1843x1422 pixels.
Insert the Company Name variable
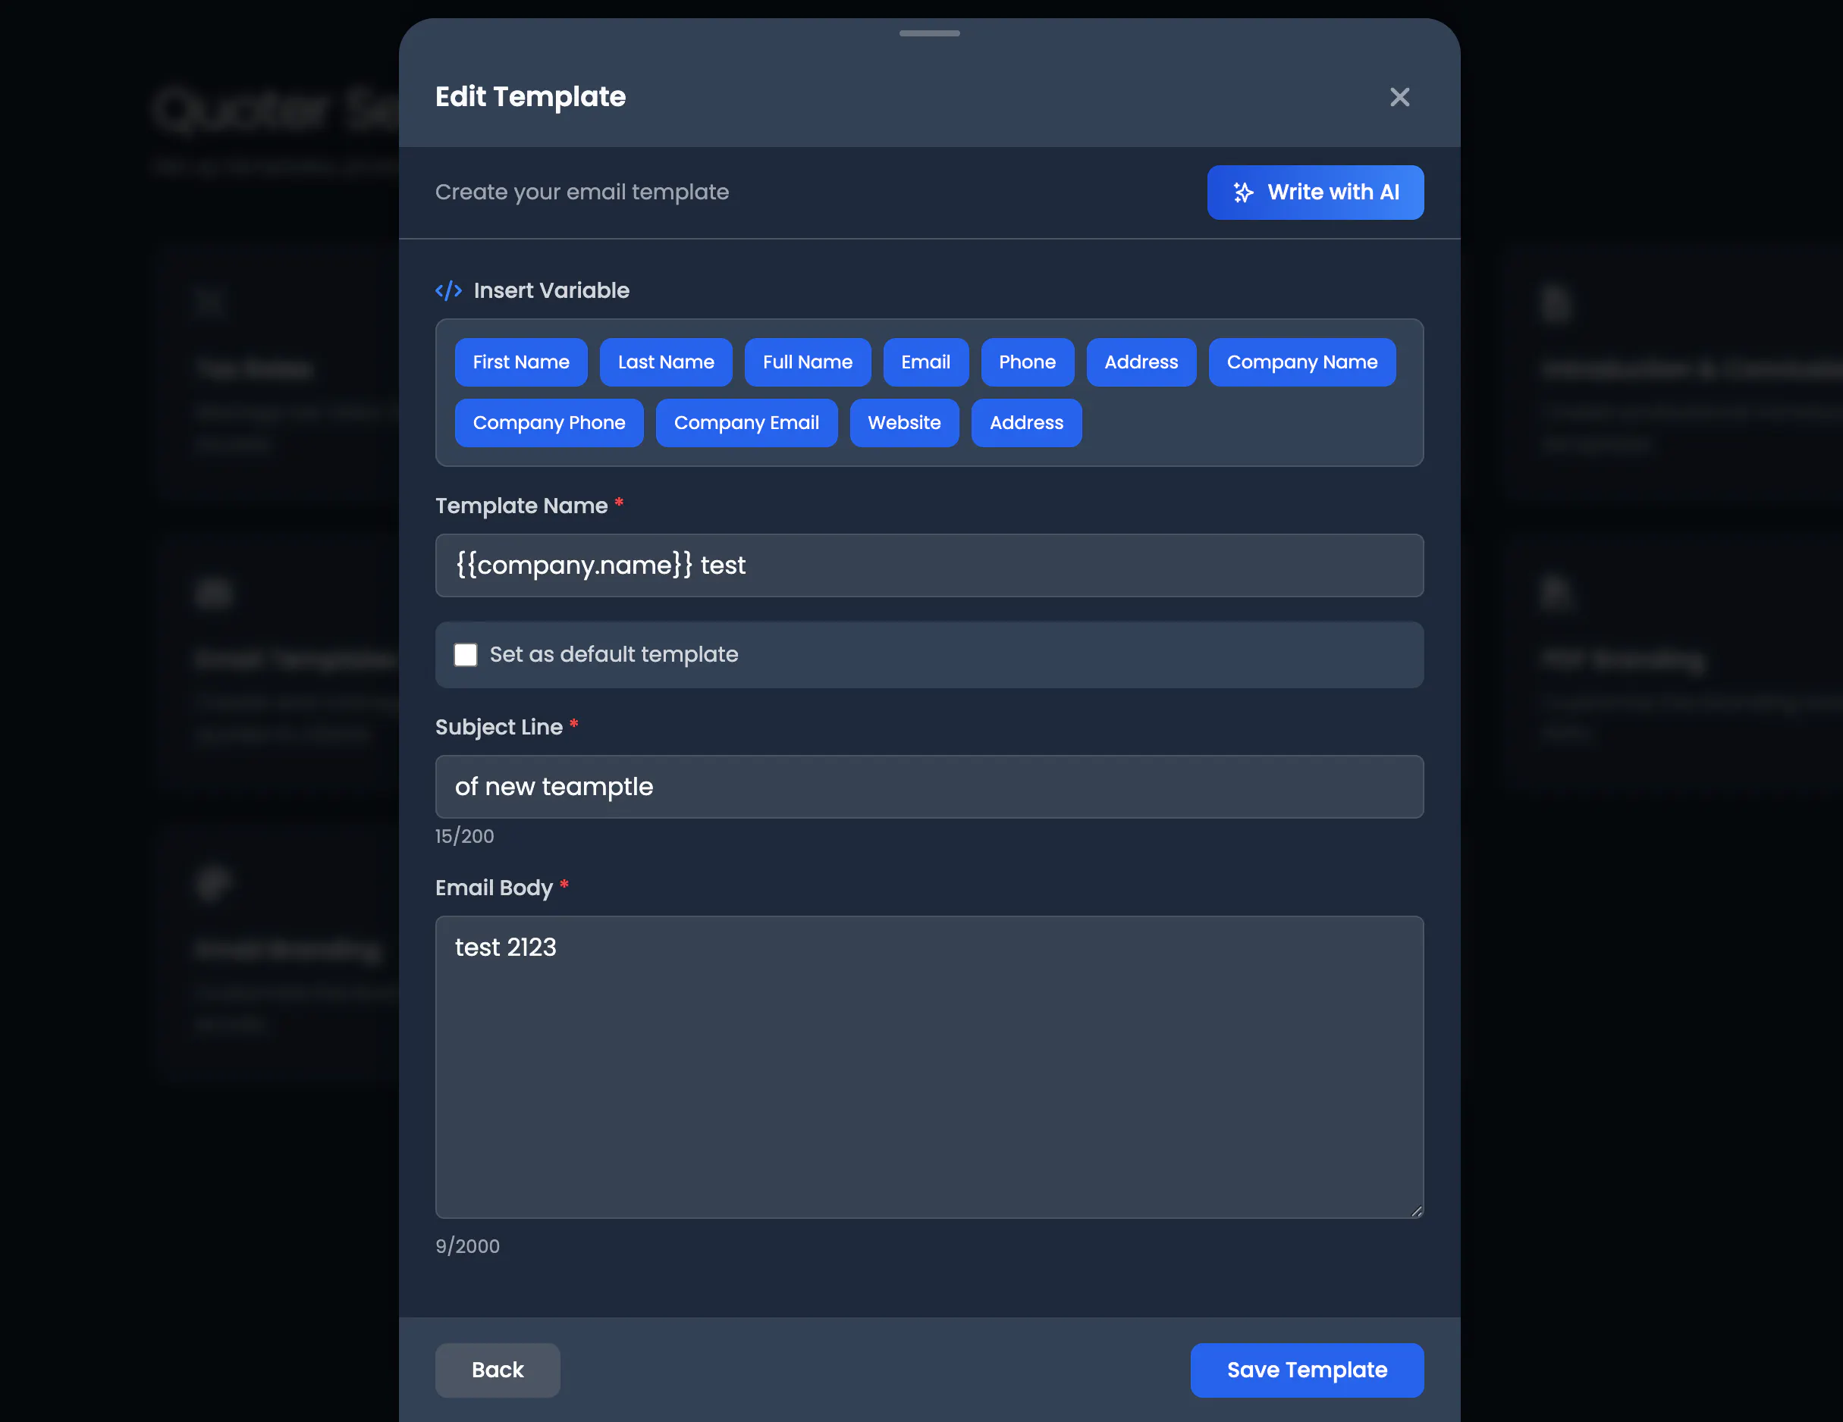point(1301,362)
